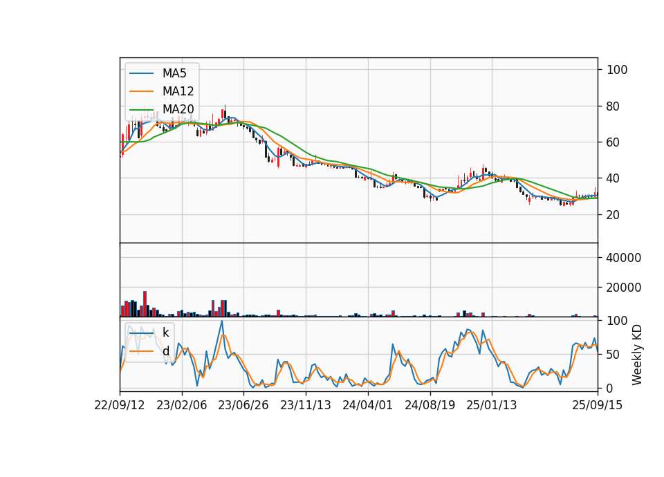Select the 25/01/13 date tick label
This screenshot has height=477, width=664.
point(492,405)
